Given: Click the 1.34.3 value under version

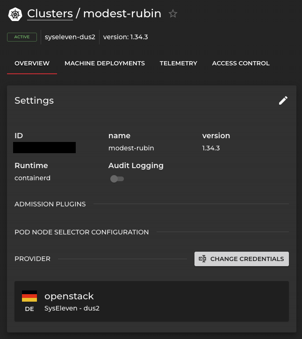Looking at the screenshot, I should click(211, 148).
